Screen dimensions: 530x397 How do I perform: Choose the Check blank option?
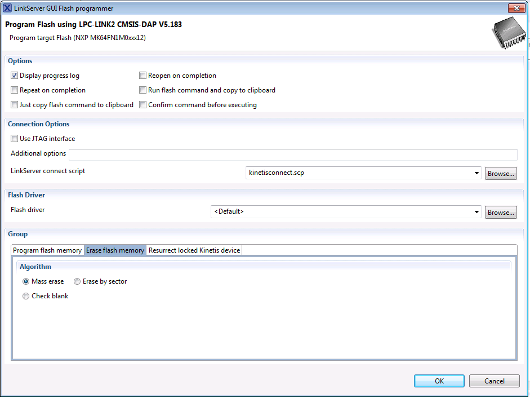coord(26,296)
